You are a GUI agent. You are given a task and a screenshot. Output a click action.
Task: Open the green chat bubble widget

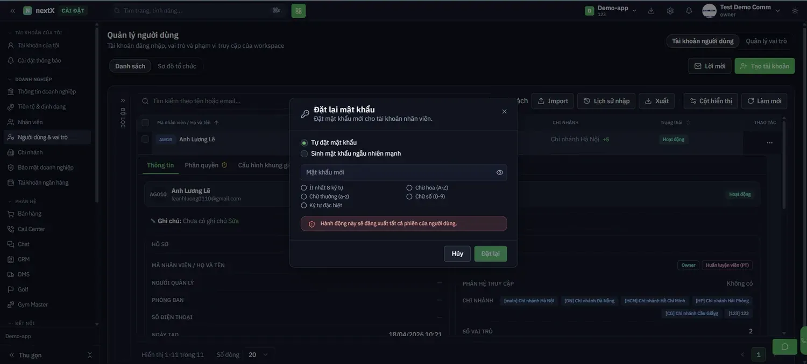click(785, 346)
